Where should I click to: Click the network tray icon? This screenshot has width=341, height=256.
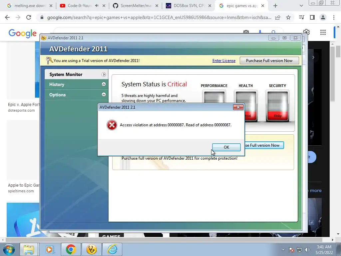(x=299, y=250)
